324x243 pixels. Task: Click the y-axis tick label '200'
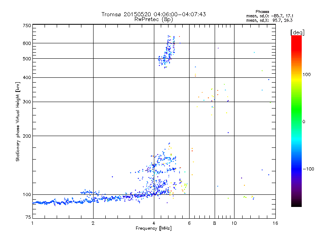coord(27,136)
